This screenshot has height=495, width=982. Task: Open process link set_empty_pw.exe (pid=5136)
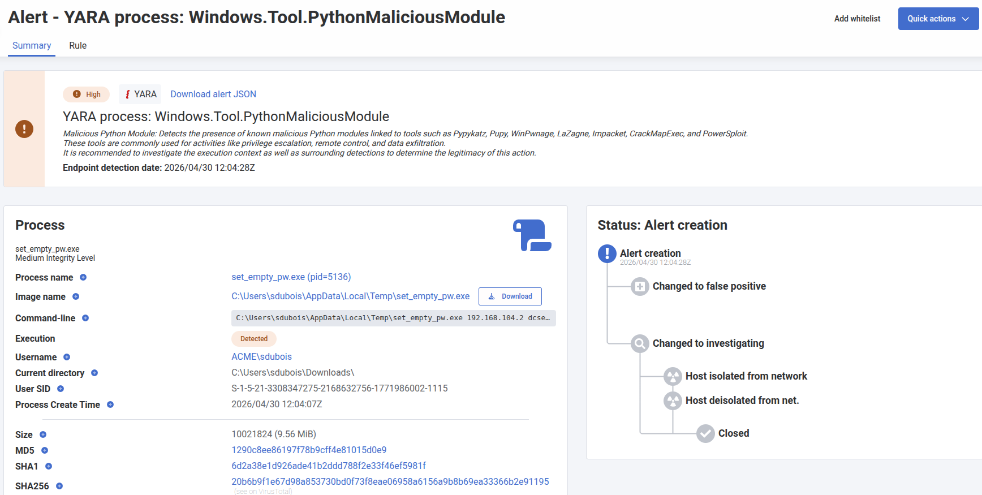pos(291,277)
